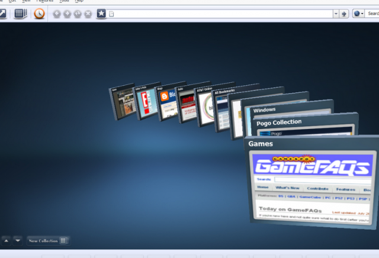Click the grid icon on New Collection

(x=63, y=241)
